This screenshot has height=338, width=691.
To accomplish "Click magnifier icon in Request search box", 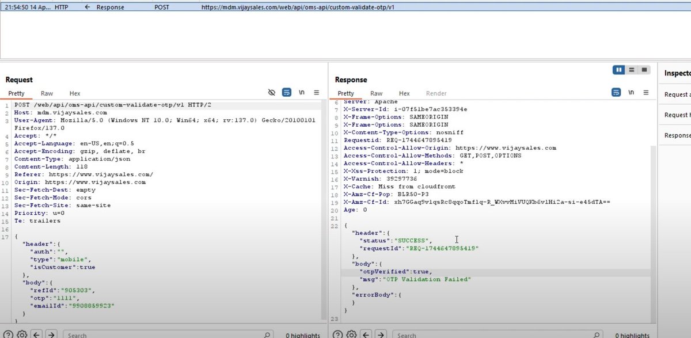I will [x=267, y=335].
